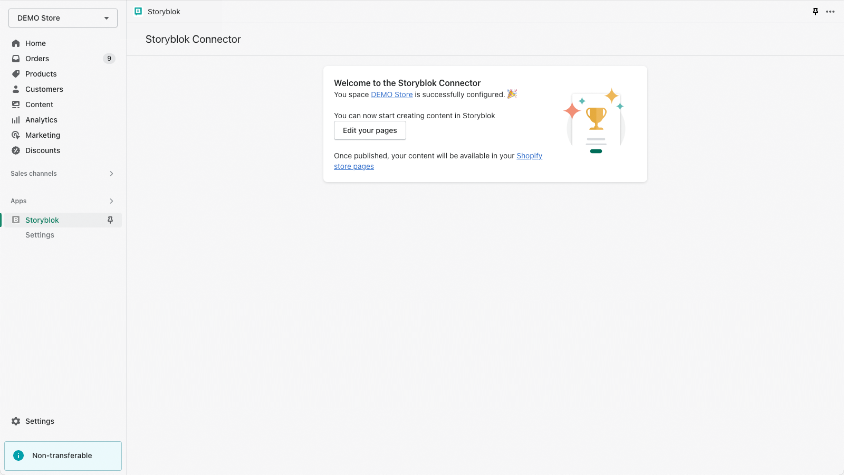The height and width of the screenshot is (475, 844).
Task: Go to Marketing in sidebar
Action: pos(43,135)
